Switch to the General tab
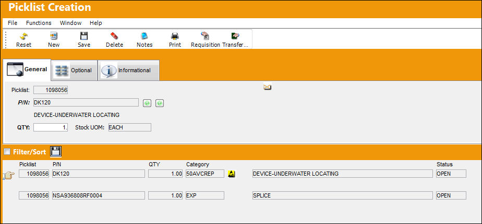Screen dimensions: 482x224 pos(27,70)
